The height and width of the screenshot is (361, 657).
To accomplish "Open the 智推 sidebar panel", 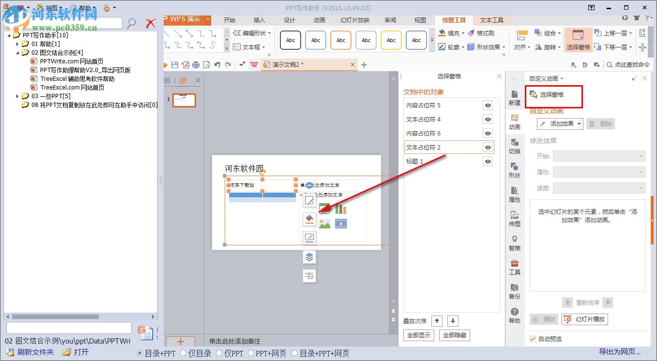I will (x=515, y=243).
